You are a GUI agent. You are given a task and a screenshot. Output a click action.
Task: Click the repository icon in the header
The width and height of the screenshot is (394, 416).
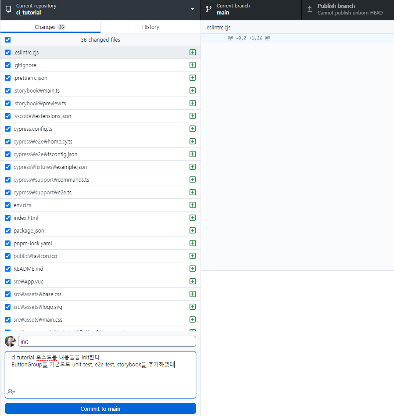(8, 9)
